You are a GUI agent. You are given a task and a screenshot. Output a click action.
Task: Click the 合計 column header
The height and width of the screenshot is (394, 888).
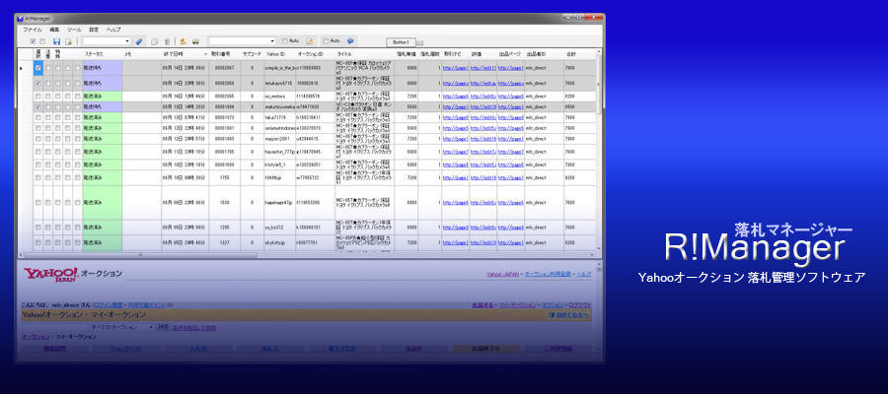tap(579, 54)
